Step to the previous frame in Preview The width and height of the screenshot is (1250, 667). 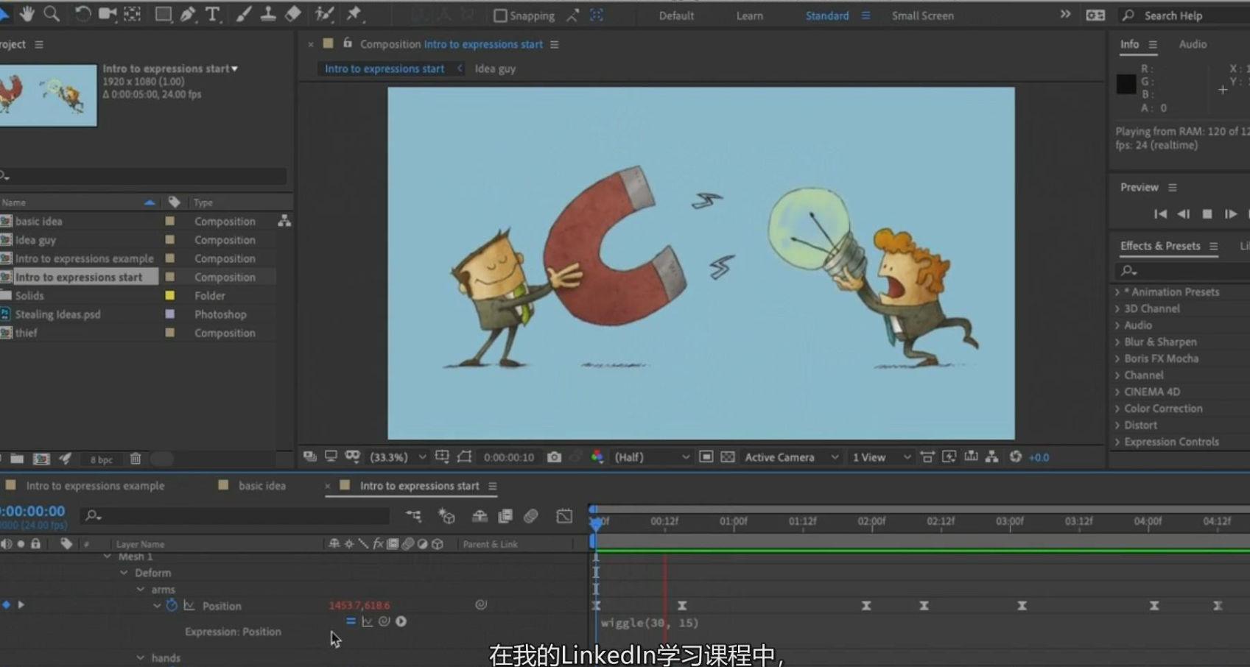click(1184, 214)
